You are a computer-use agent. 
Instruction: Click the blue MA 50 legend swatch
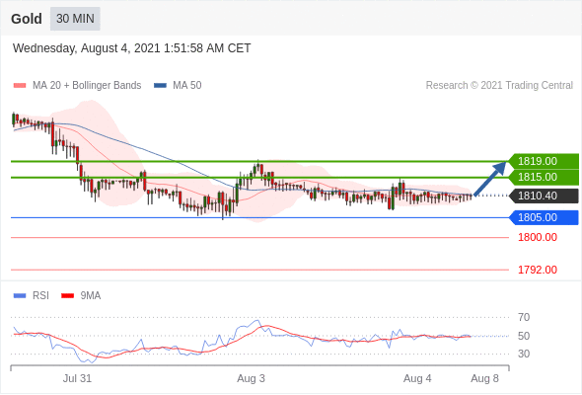(x=160, y=86)
